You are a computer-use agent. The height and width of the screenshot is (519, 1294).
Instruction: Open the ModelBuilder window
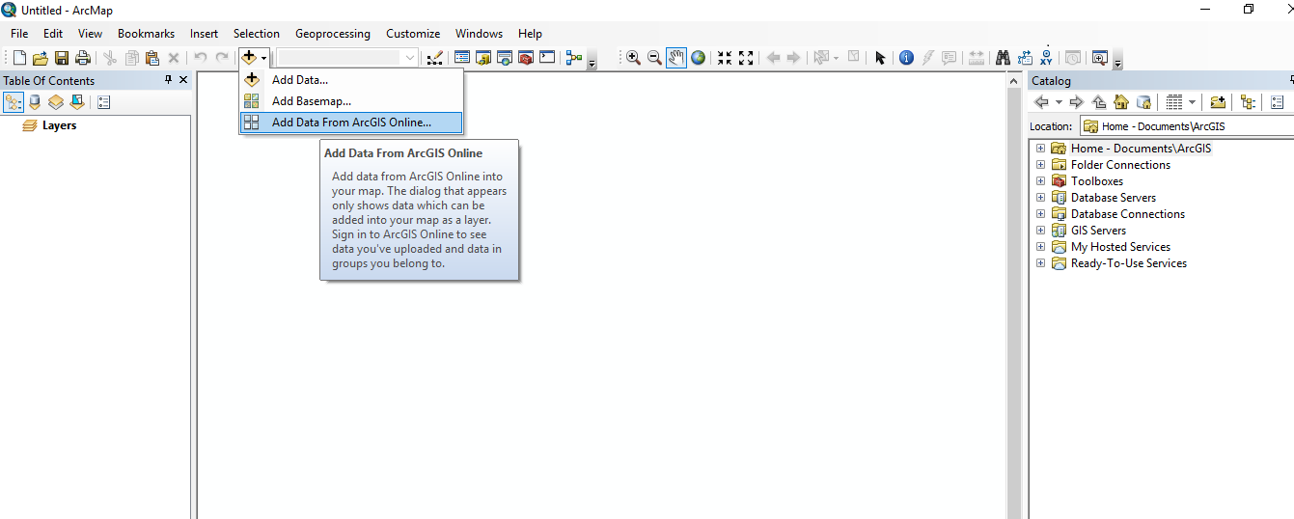click(x=574, y=58)
